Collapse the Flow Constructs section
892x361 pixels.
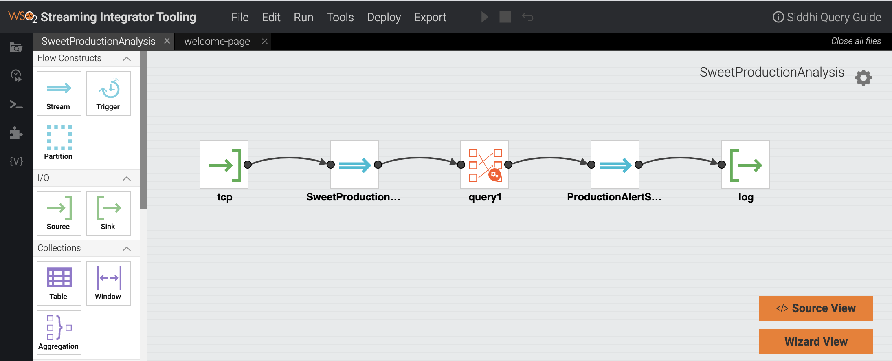tap(127, 59)
